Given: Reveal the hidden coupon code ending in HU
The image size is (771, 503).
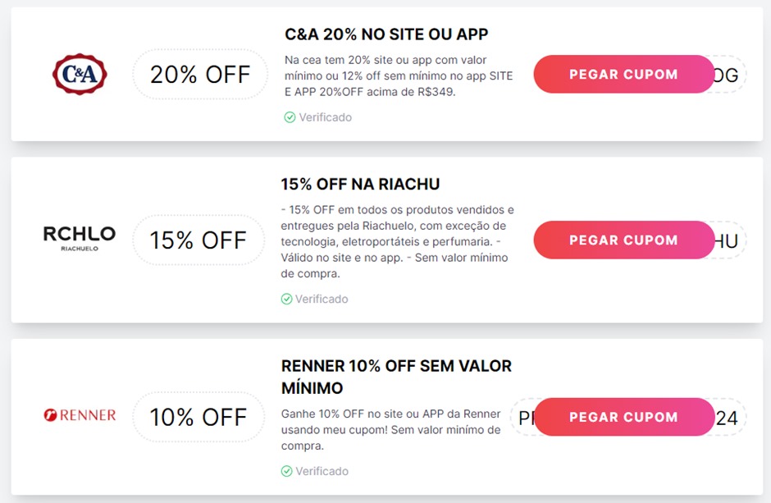Looking at the screenshot, I should pos(624,240).
